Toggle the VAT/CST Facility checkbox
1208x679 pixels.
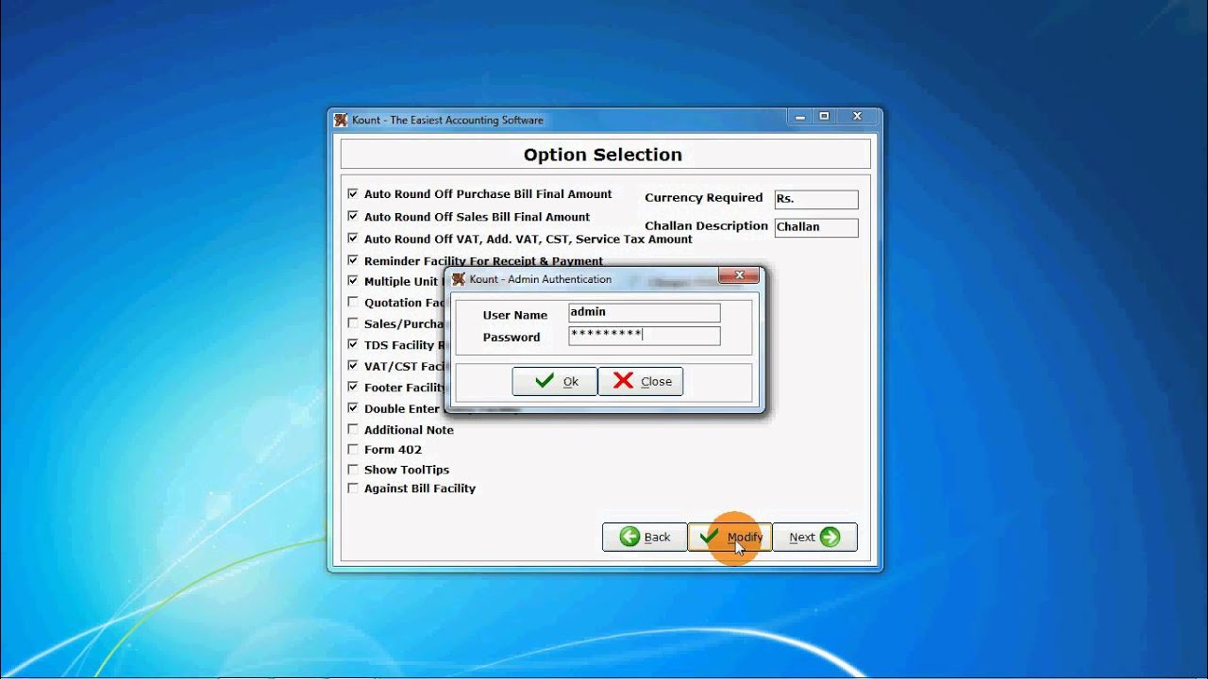pyautogui.click(x=353, y=366)
